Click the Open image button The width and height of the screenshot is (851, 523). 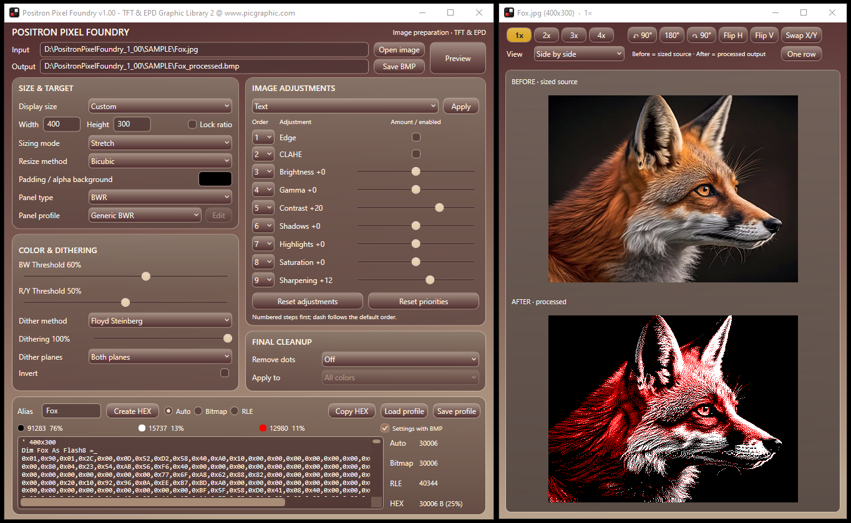(x=399, y=50)
